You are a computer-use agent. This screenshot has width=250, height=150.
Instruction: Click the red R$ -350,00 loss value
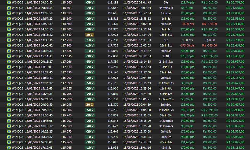(x=209, y=45)
